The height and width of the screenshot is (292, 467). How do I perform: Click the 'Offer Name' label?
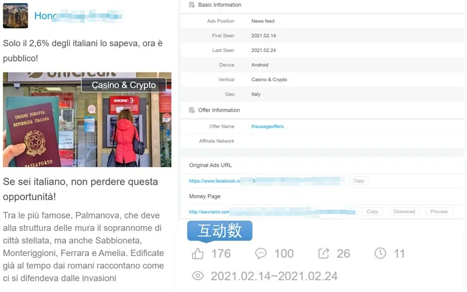point(221,126)
